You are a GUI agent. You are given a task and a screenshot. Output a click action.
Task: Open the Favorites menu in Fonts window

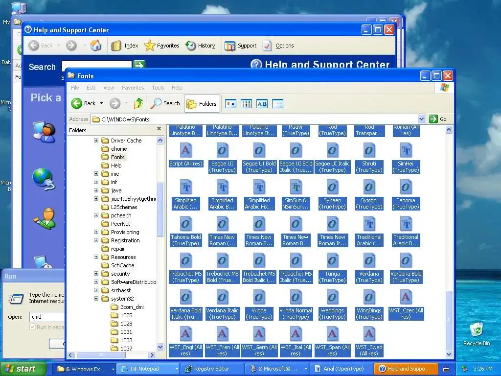pos(133,88)
